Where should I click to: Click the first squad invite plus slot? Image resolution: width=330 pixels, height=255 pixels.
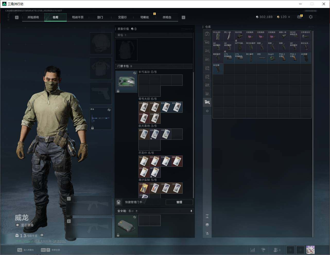(x=290, y=250)
